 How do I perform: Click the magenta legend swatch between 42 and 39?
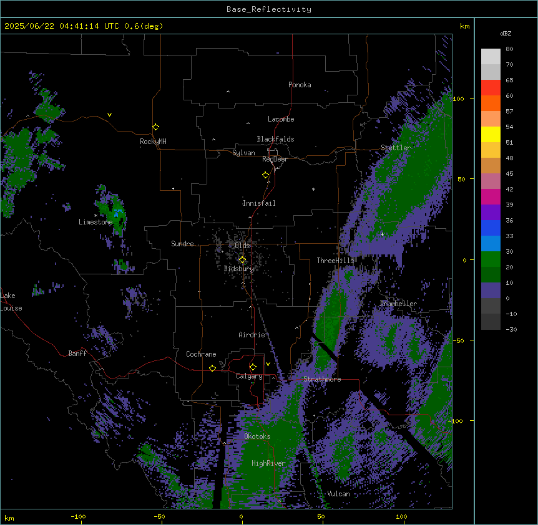click(x=491, y=196)
